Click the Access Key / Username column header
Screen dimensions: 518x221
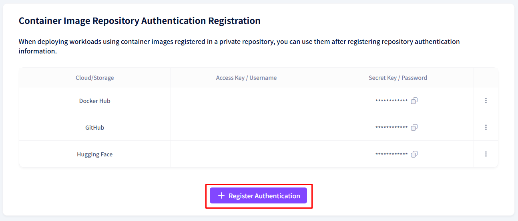pyautogui.click(x=246, y=78)
